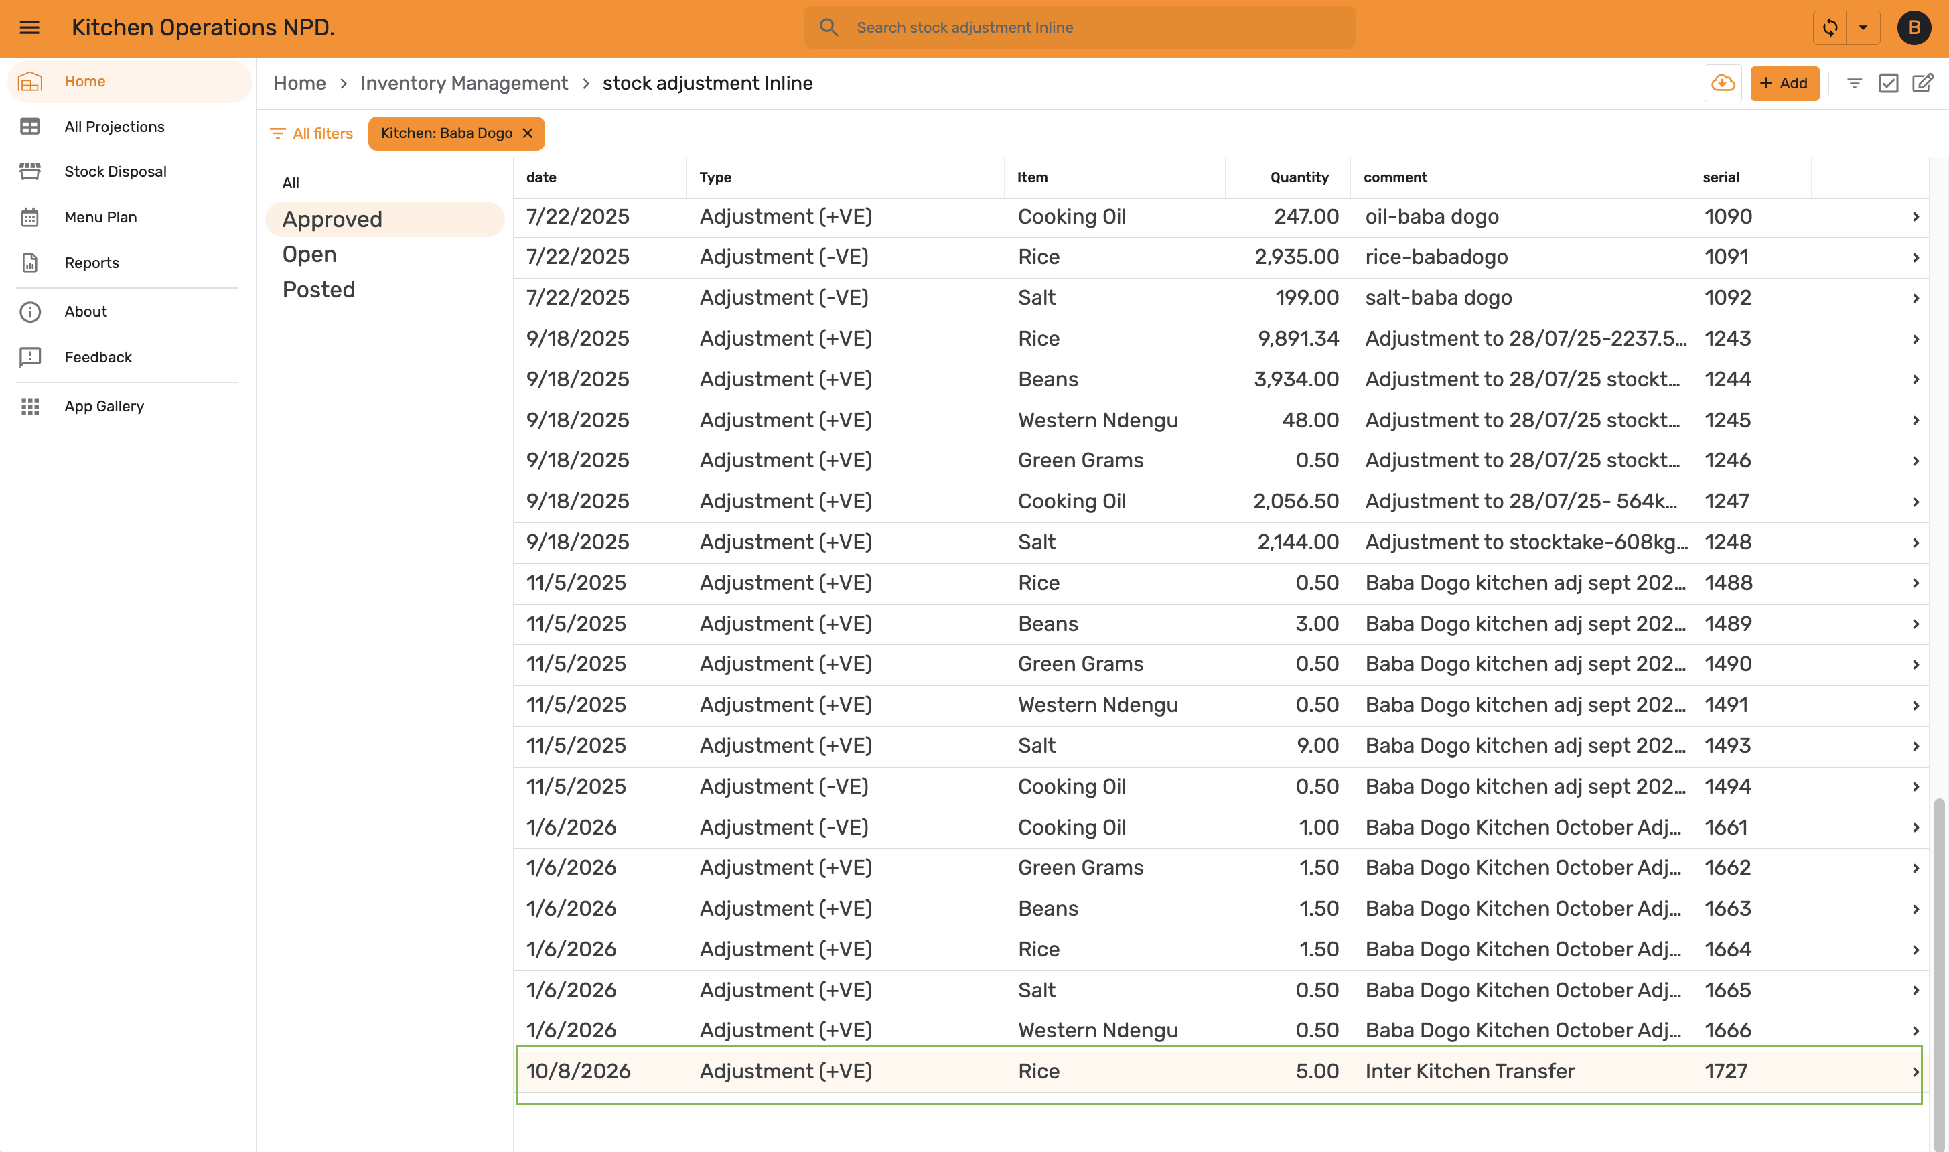
Task: Open All filters
Action: pyautogui.click(x=311, y=133)
